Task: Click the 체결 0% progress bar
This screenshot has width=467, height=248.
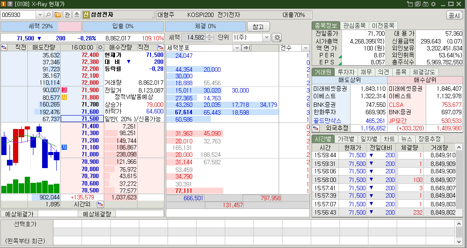Action: [x=205, y=26]
